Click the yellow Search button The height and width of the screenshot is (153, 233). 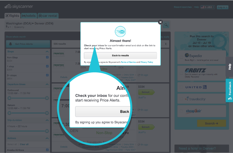211,123
